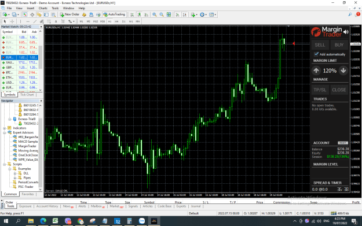This screenshot has height=226, width=362.
Task: Toggle the Data Window icon
Action: coord(32,14)
